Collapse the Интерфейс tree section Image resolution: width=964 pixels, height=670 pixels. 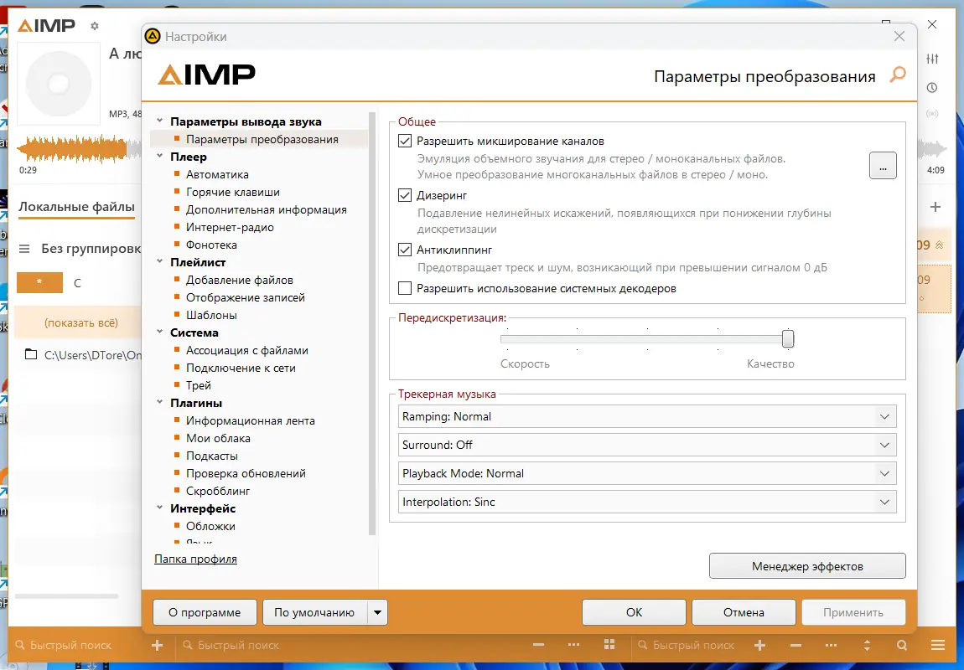[160, 508]
